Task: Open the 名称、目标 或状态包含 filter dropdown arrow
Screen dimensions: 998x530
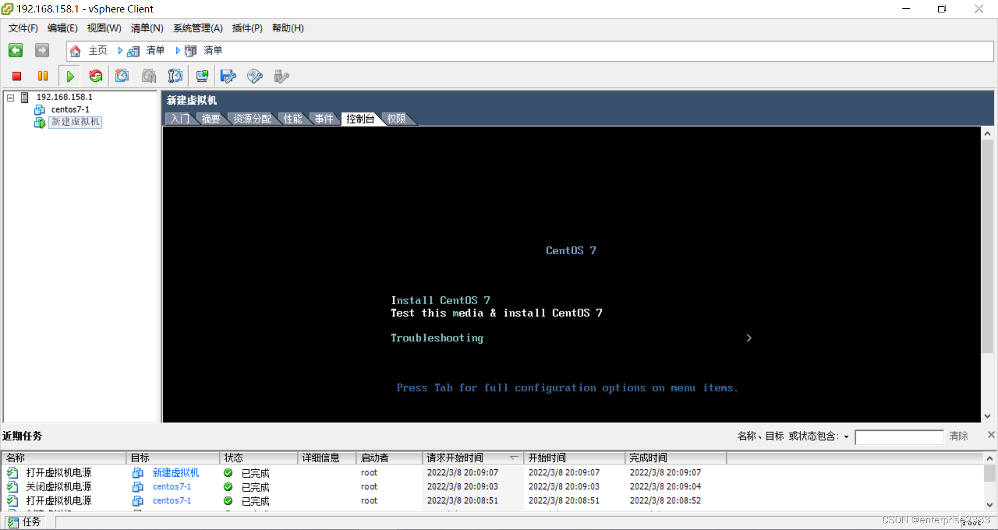Action: (x=846, y=437)
